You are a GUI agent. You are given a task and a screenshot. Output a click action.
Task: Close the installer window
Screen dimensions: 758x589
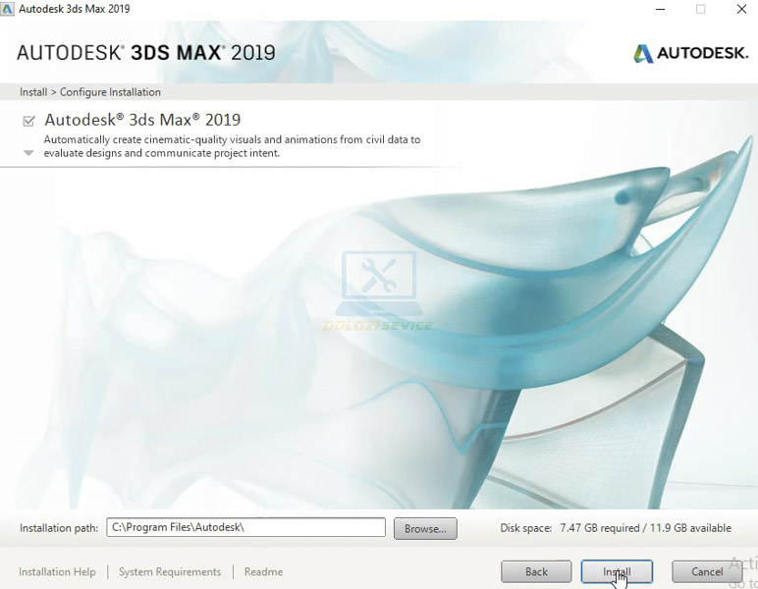pos(741,9)
